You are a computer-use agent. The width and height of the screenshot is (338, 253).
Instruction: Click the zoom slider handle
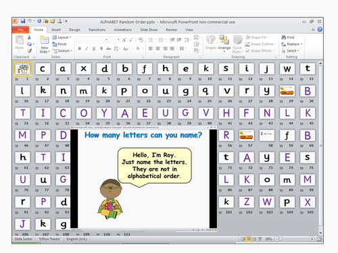coord(281,239)
